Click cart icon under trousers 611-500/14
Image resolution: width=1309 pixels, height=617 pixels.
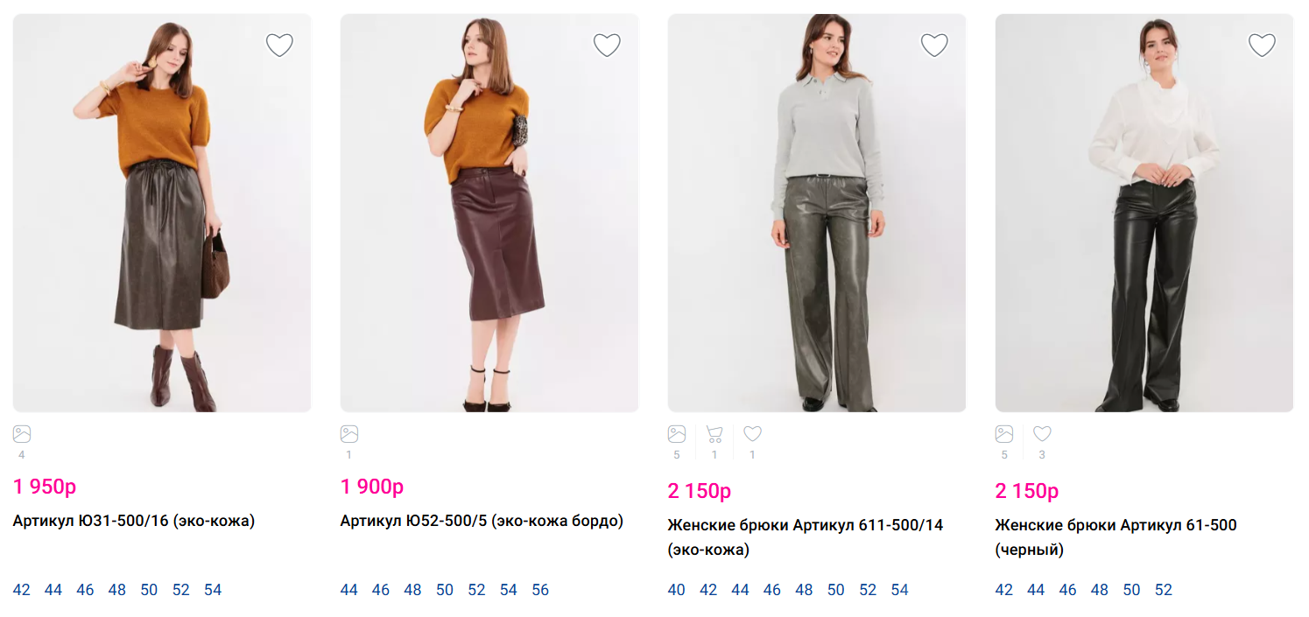pyautogui.click(x=714, y=434)
